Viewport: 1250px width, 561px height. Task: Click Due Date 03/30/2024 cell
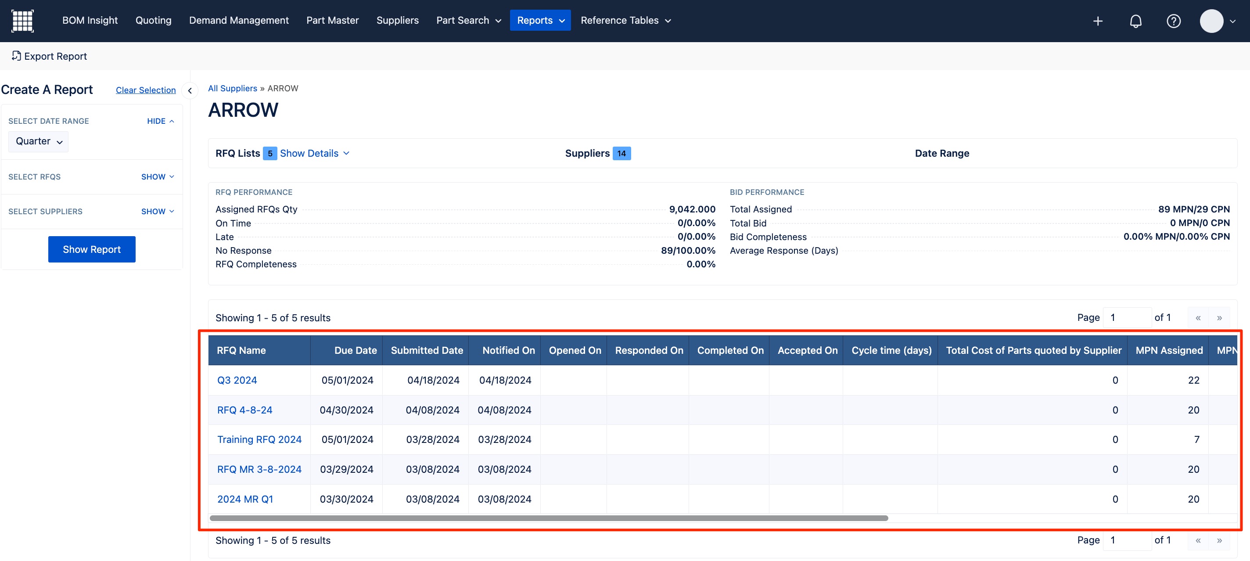click(346, 500)
